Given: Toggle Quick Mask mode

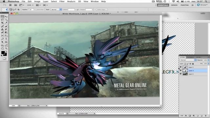Looking at the screenshot, I should click(4, 59).
